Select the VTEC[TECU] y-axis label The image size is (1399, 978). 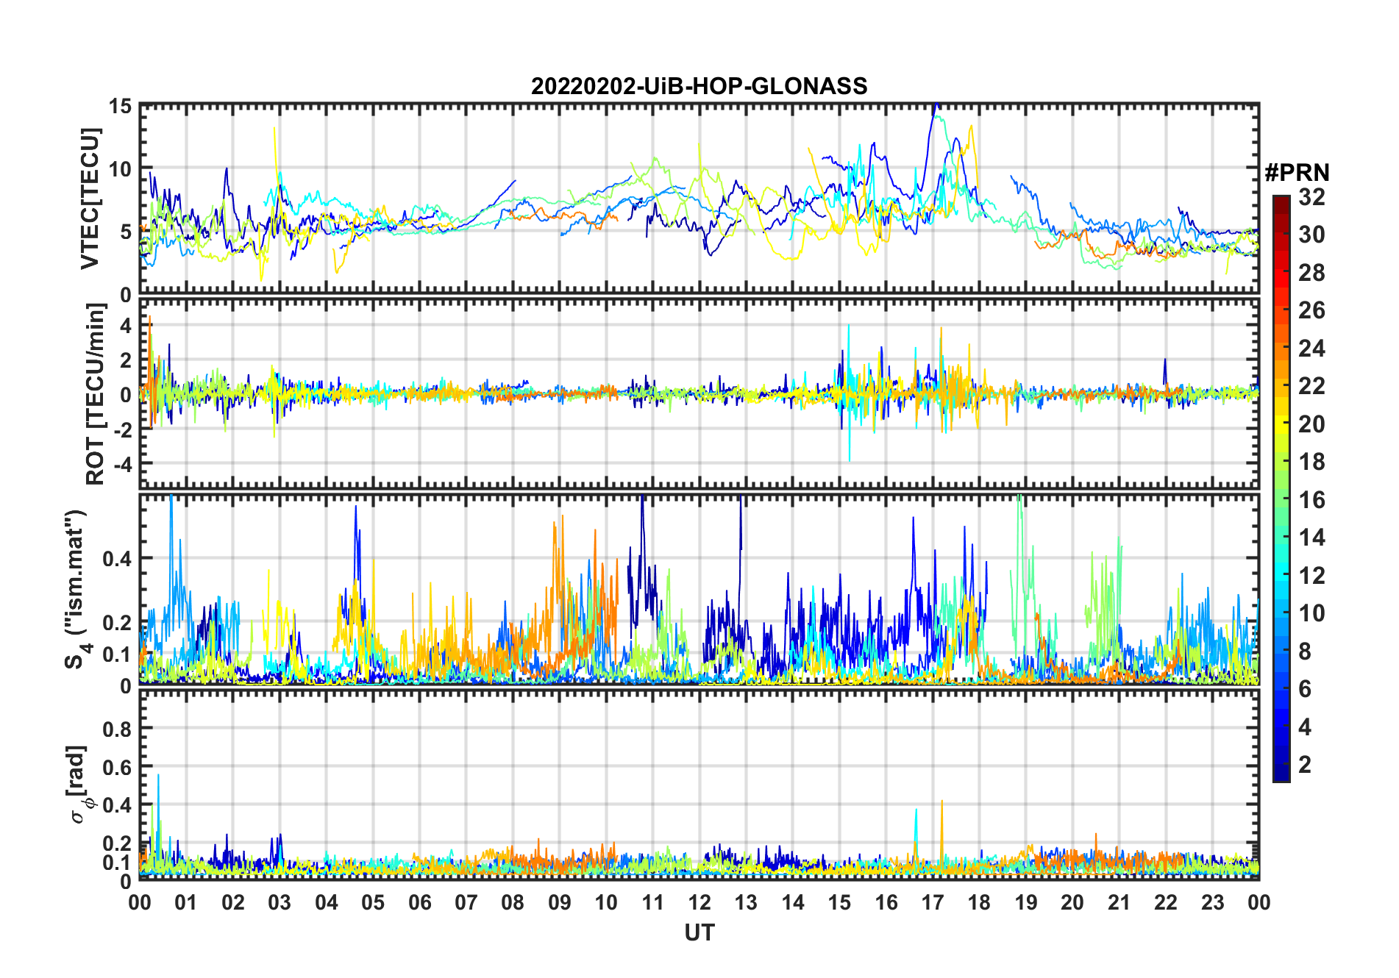(90, 199)
